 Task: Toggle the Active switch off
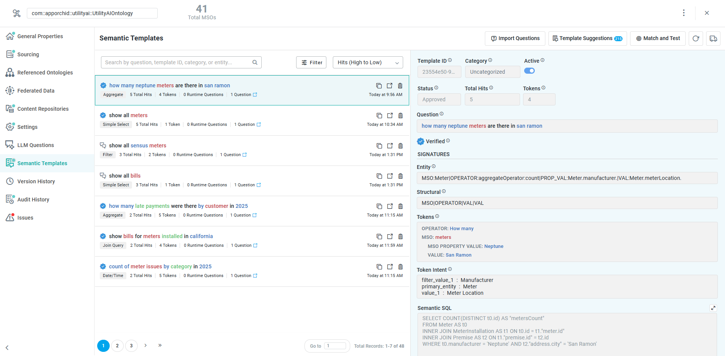pyautogui.click(x=529, y=71)
